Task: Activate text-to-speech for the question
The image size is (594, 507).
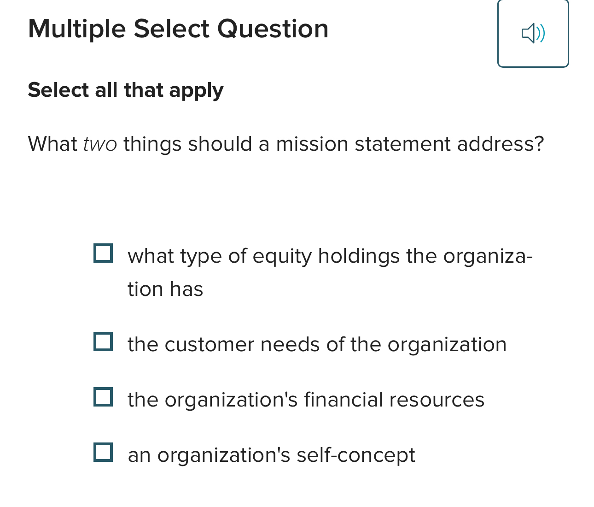Action: point(533,33)
